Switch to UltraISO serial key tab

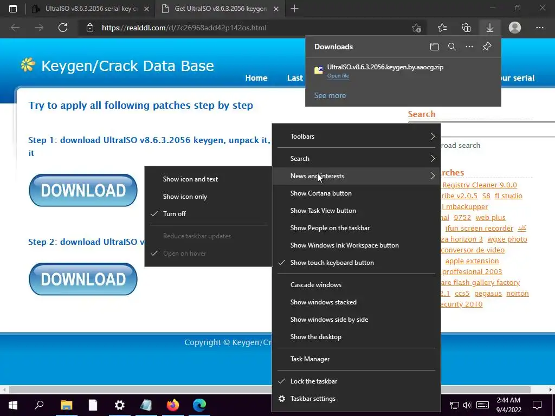coord(91,9)
